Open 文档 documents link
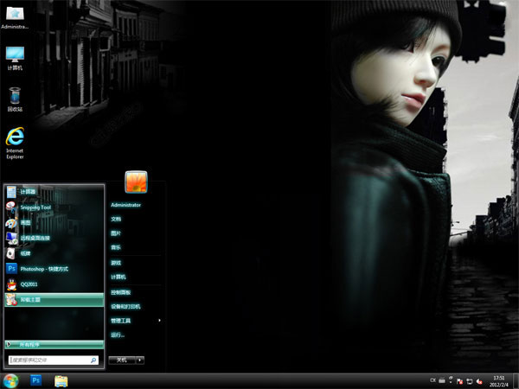Image resolution: width=519 pixels, height=389 pixels. click(x=116, y=219)
